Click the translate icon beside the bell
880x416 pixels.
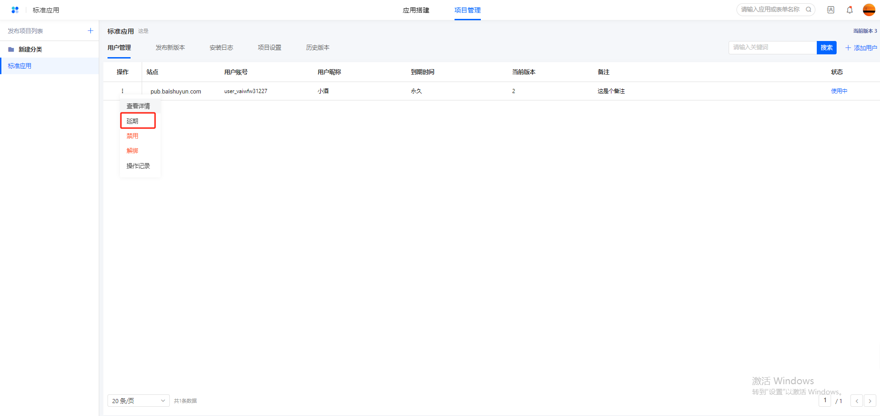click(831, 10)
